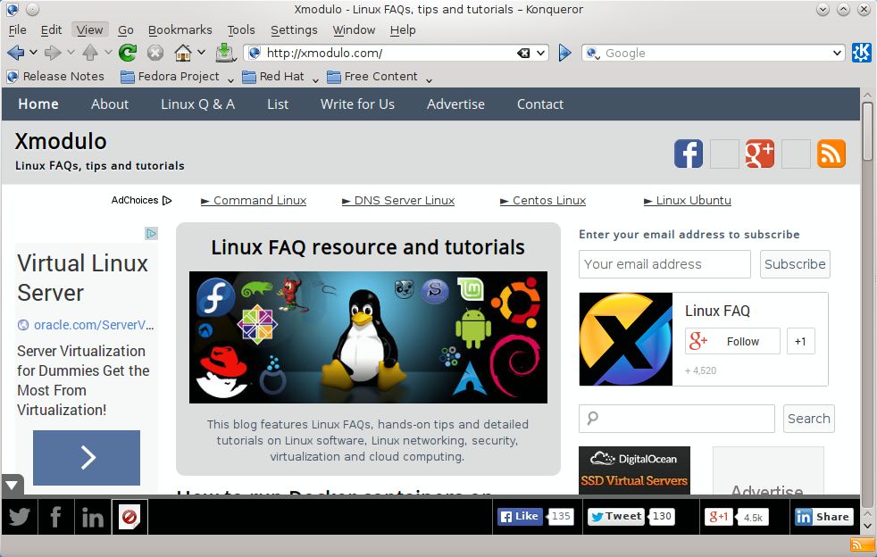Open the orange RSS feed icon in header

(831, 154)
